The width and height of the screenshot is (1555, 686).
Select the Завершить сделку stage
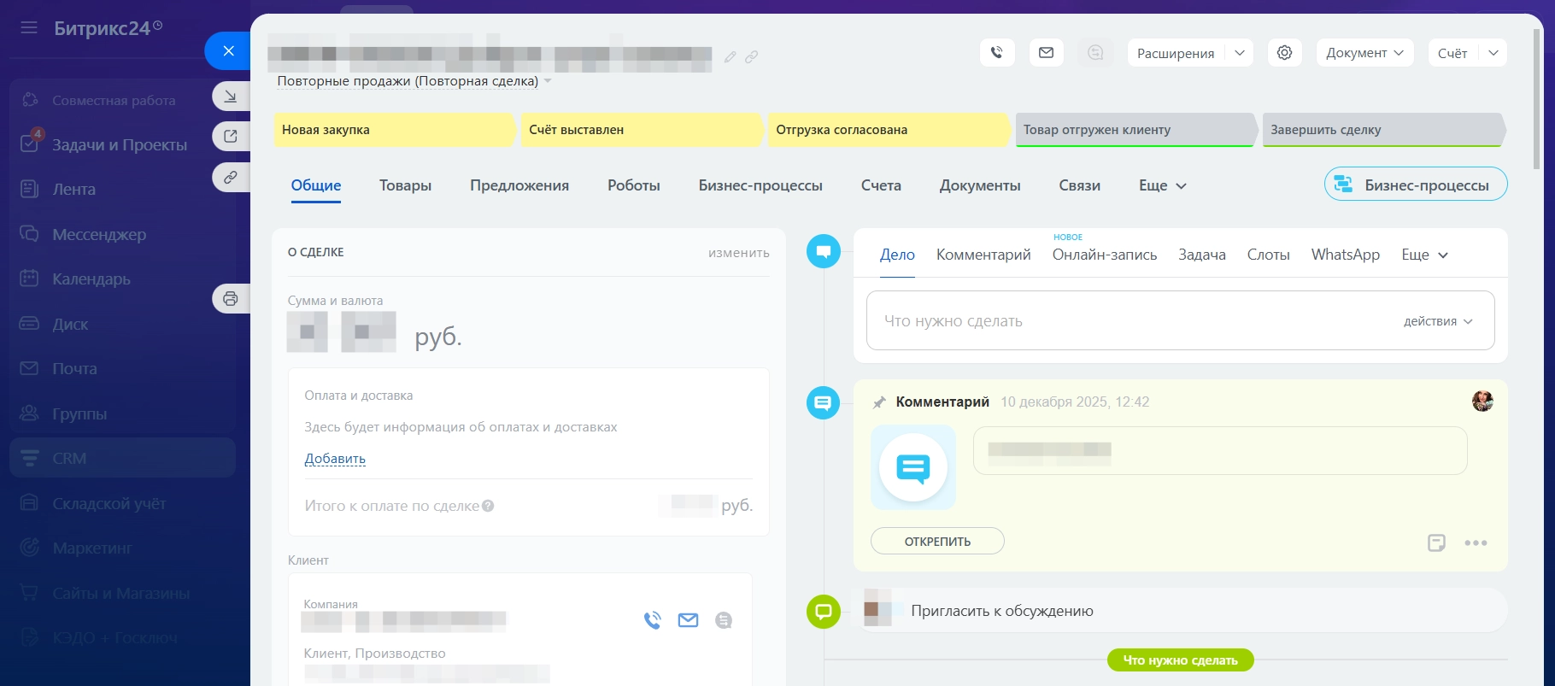point(1383,130)
